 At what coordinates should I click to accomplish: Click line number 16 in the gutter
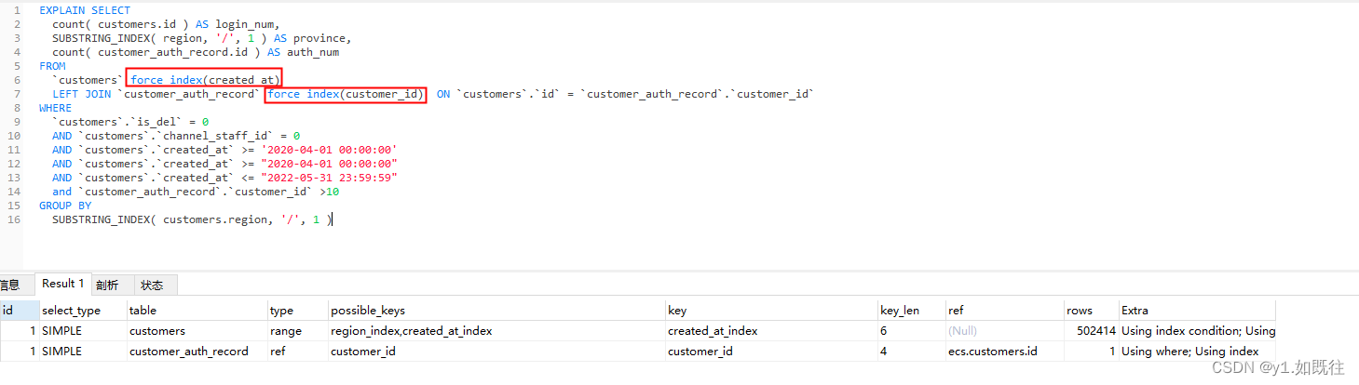[14, 219]
